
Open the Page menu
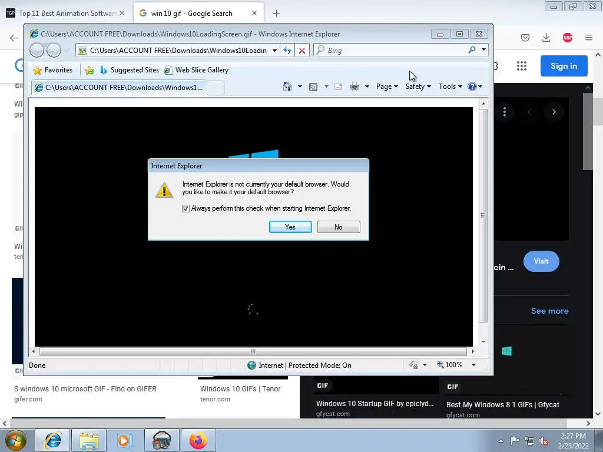[x=387, y=87]
